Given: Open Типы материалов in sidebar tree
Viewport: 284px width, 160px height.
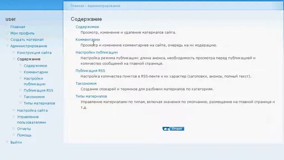Looking at the screenshot, I should (x=39, y=103).
